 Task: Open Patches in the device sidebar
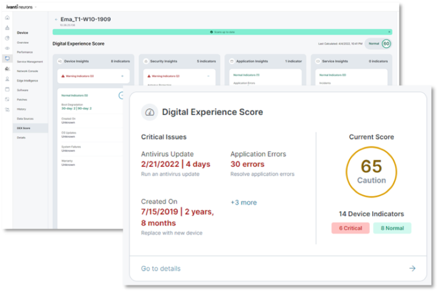pos(22,99)
